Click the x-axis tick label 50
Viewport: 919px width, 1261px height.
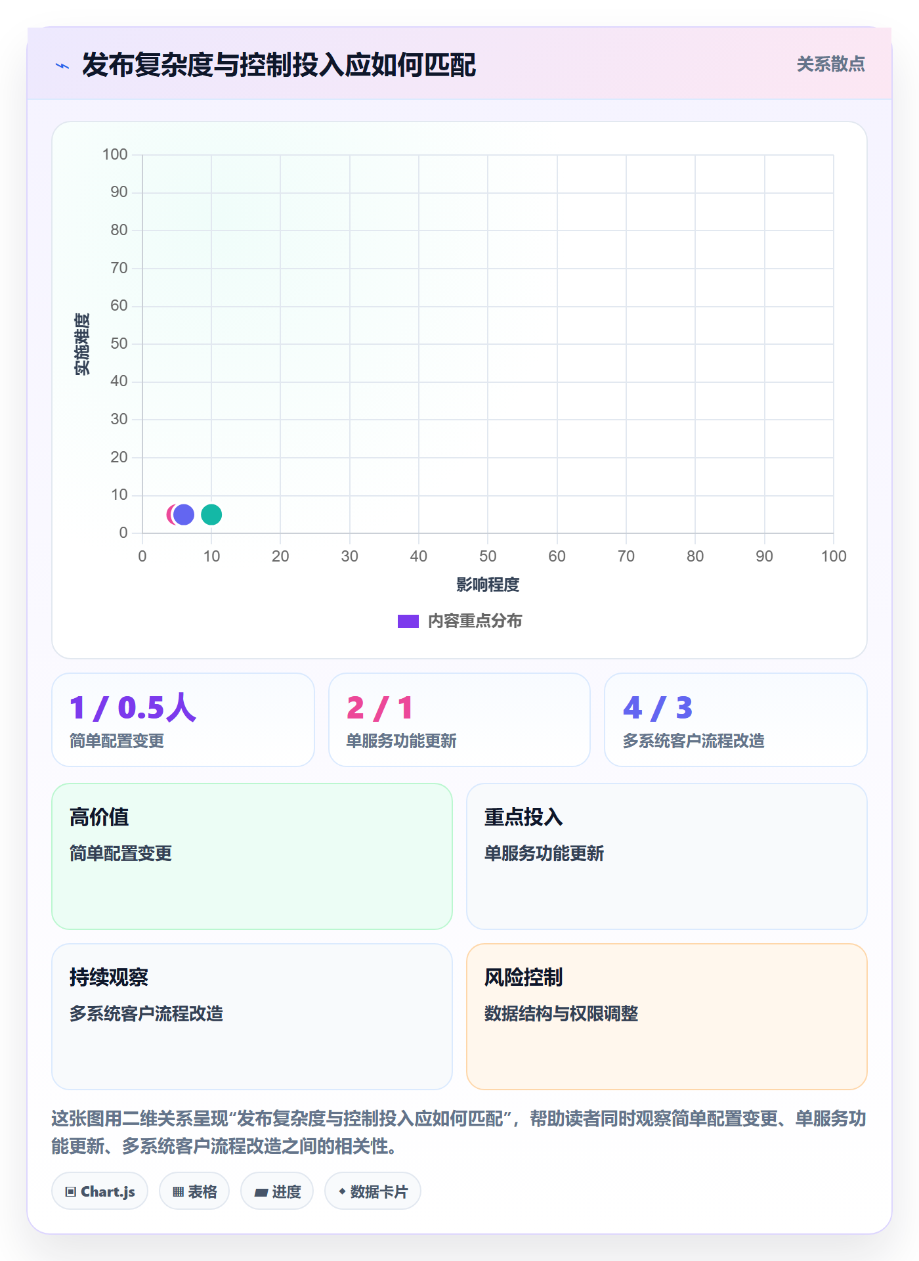488,556
